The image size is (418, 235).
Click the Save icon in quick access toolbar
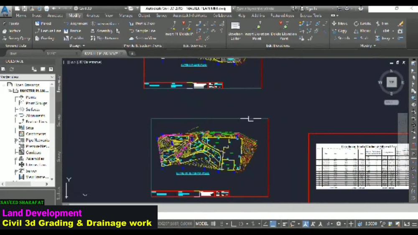coord(25,8)
